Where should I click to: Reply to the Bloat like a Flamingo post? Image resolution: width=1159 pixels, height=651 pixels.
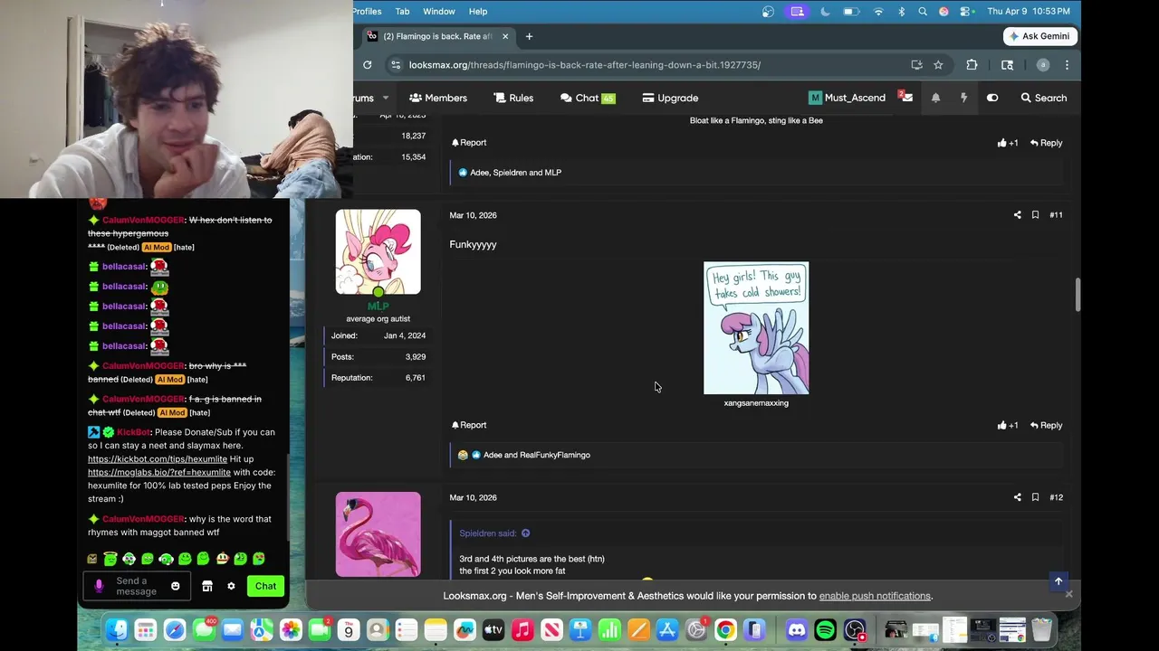tap(1046, 143)
